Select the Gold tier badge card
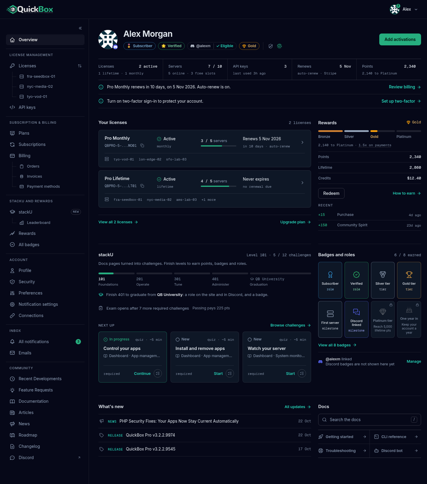 point(409,280)
